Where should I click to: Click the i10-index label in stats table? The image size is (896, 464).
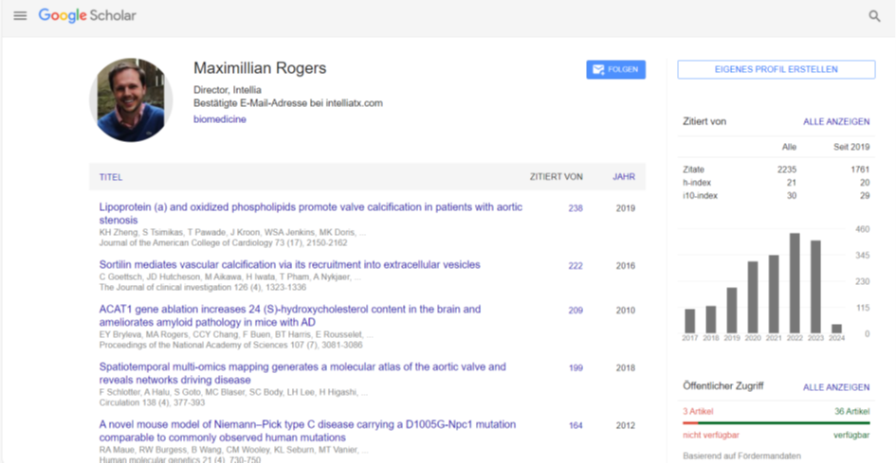700,196
